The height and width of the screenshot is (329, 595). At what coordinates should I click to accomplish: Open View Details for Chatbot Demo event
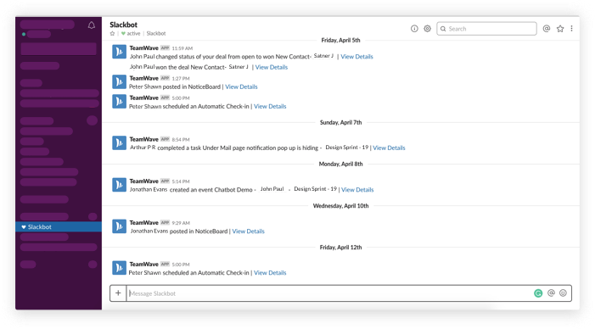tap(357, 190)
